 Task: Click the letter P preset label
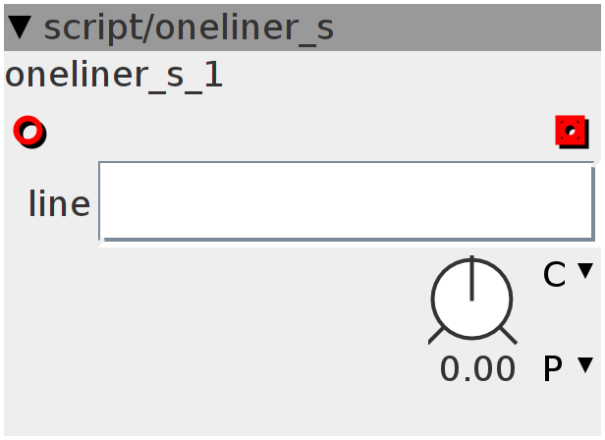[553, 369]
